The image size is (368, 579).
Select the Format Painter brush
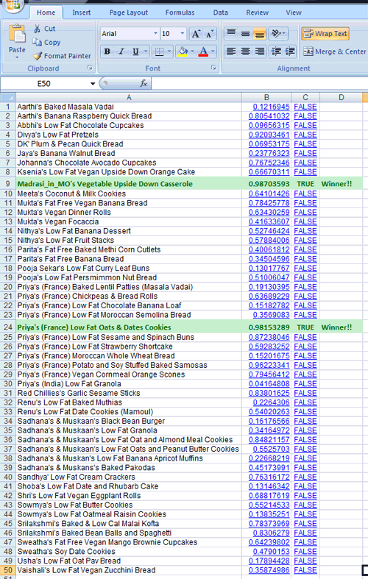click(x=38, y=56)
